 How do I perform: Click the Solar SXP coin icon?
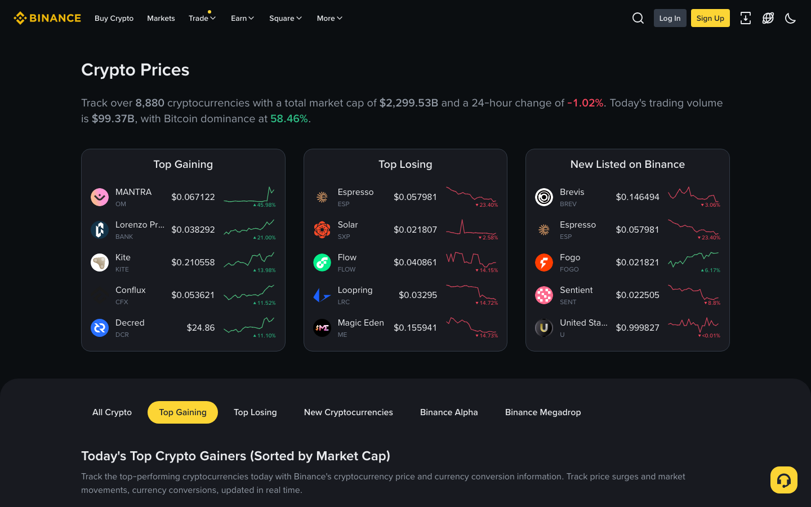(322, 229)
